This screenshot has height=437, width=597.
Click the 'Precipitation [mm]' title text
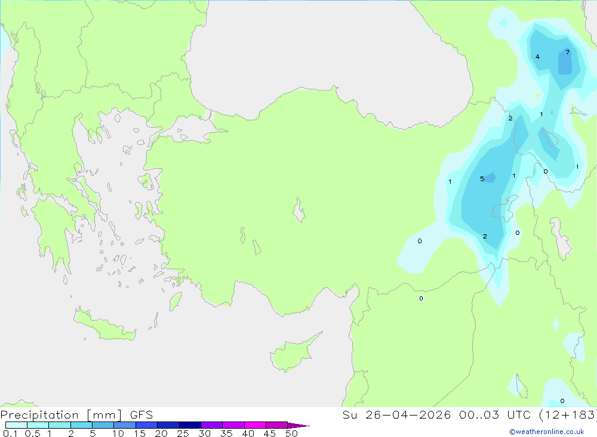[61, 415]
